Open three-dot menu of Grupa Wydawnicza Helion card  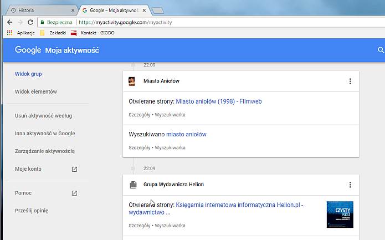click(350, 185)
